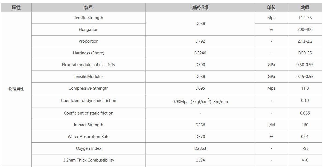Select the Hardness (Shore) cell
Screen dimensions: 323x167
pyautogui.click(x=88, y=53)
